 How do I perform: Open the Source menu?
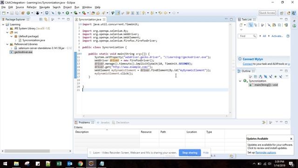(20, 7)
